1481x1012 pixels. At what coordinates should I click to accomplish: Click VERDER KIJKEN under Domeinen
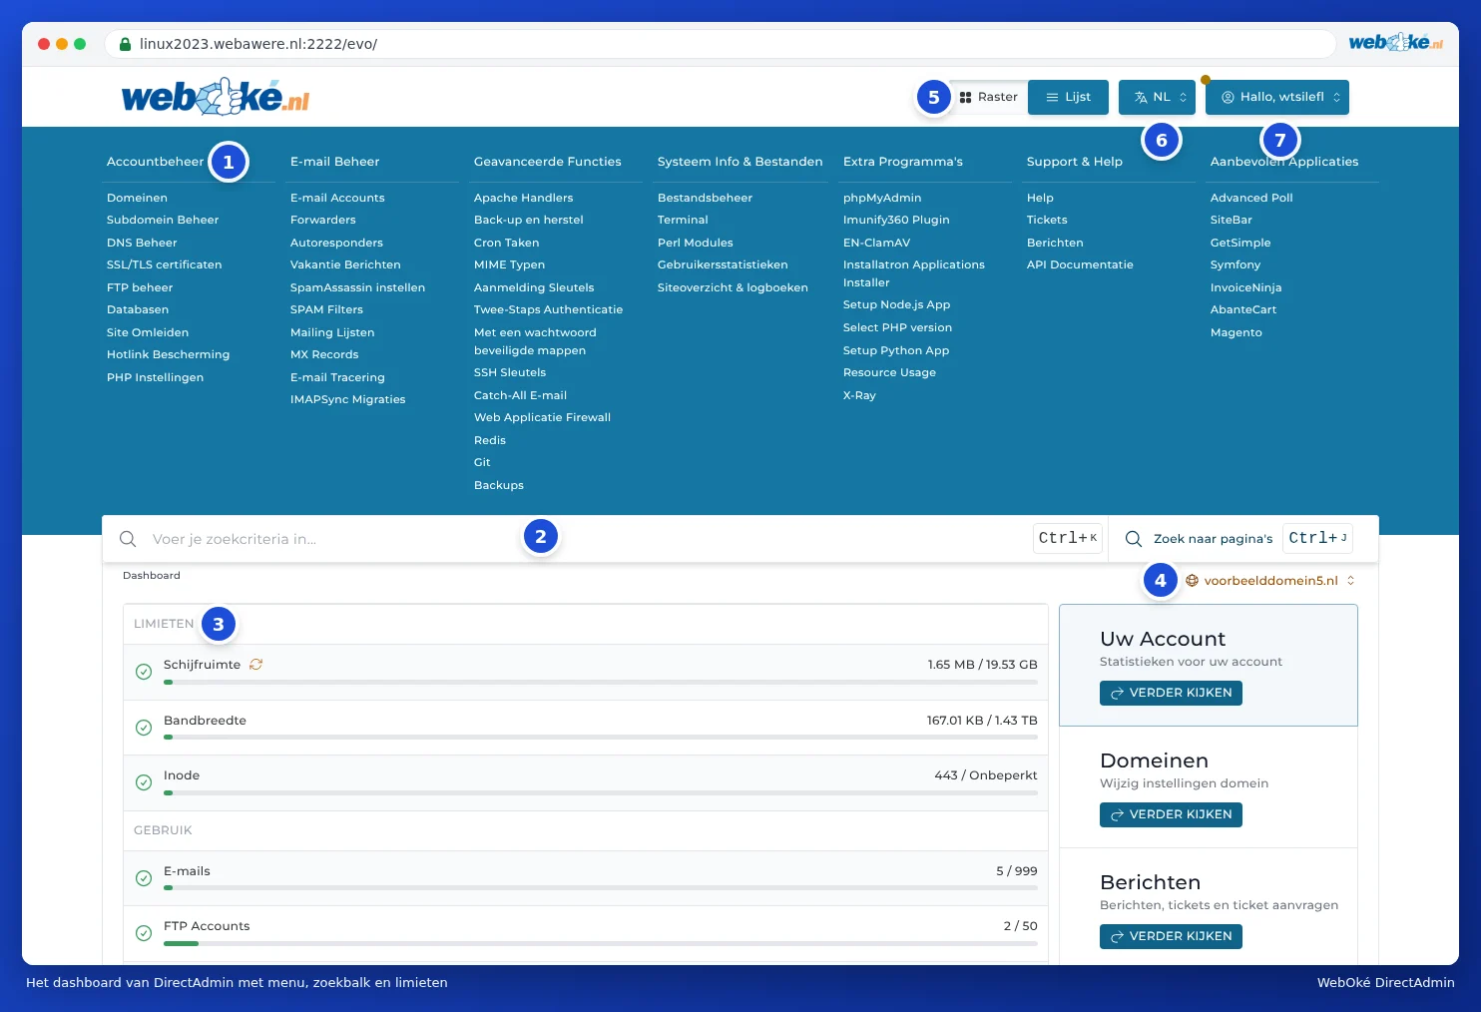[x=1171, y=814]
